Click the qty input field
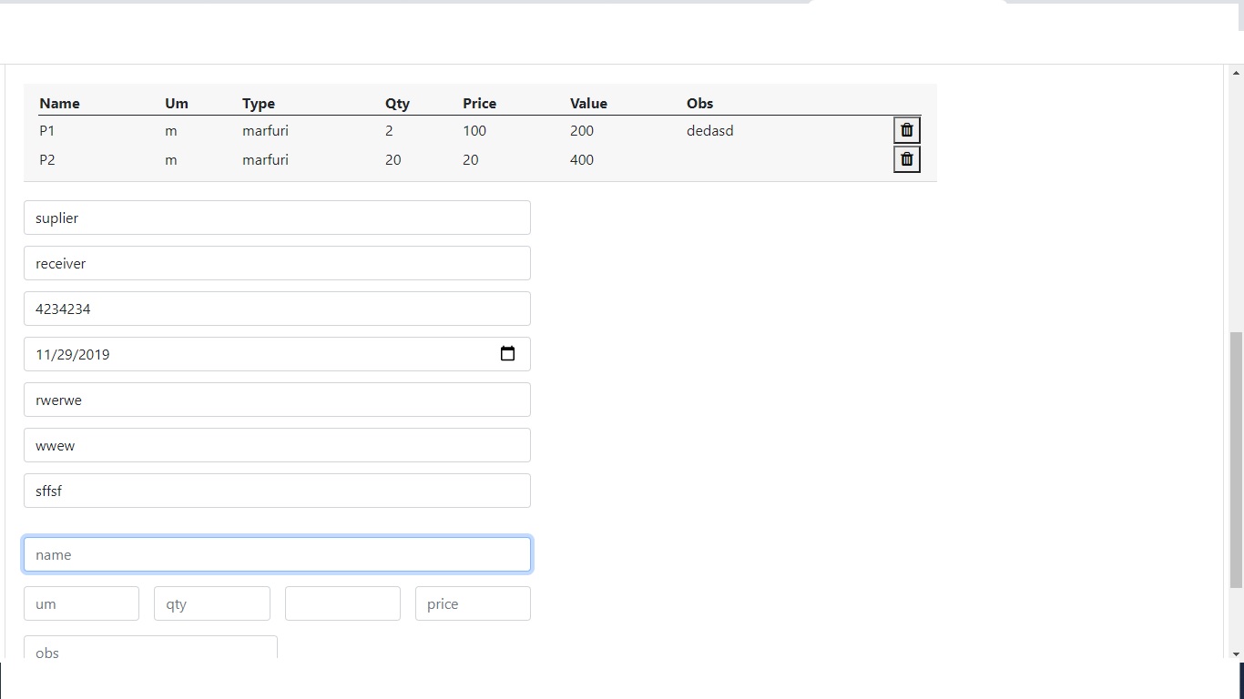Image resolution: width=1244 pixels, height=699 pixels. (211, 603)
